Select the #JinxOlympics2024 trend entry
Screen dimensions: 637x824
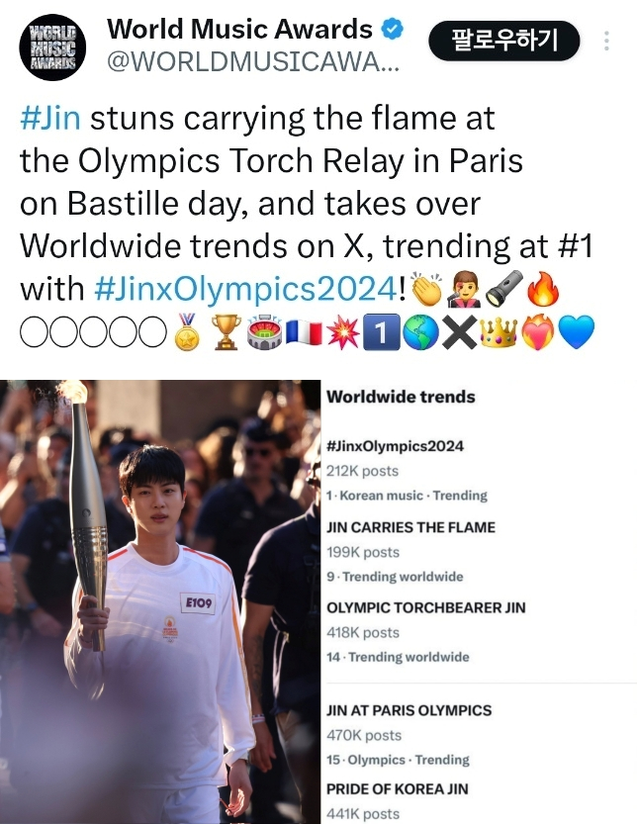pyautogui.click(x=407, y=471)
